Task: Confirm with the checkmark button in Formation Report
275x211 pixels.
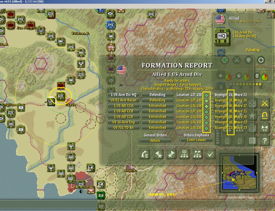Action: pyautogui.click(x=210, y=154)
